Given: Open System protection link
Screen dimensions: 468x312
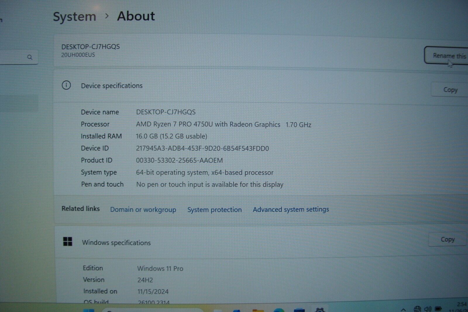Looking at the screenshot, I should 214,210.
